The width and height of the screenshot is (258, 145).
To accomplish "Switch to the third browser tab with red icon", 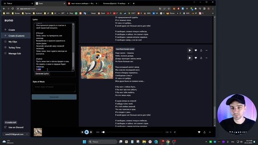I will 82,4.
